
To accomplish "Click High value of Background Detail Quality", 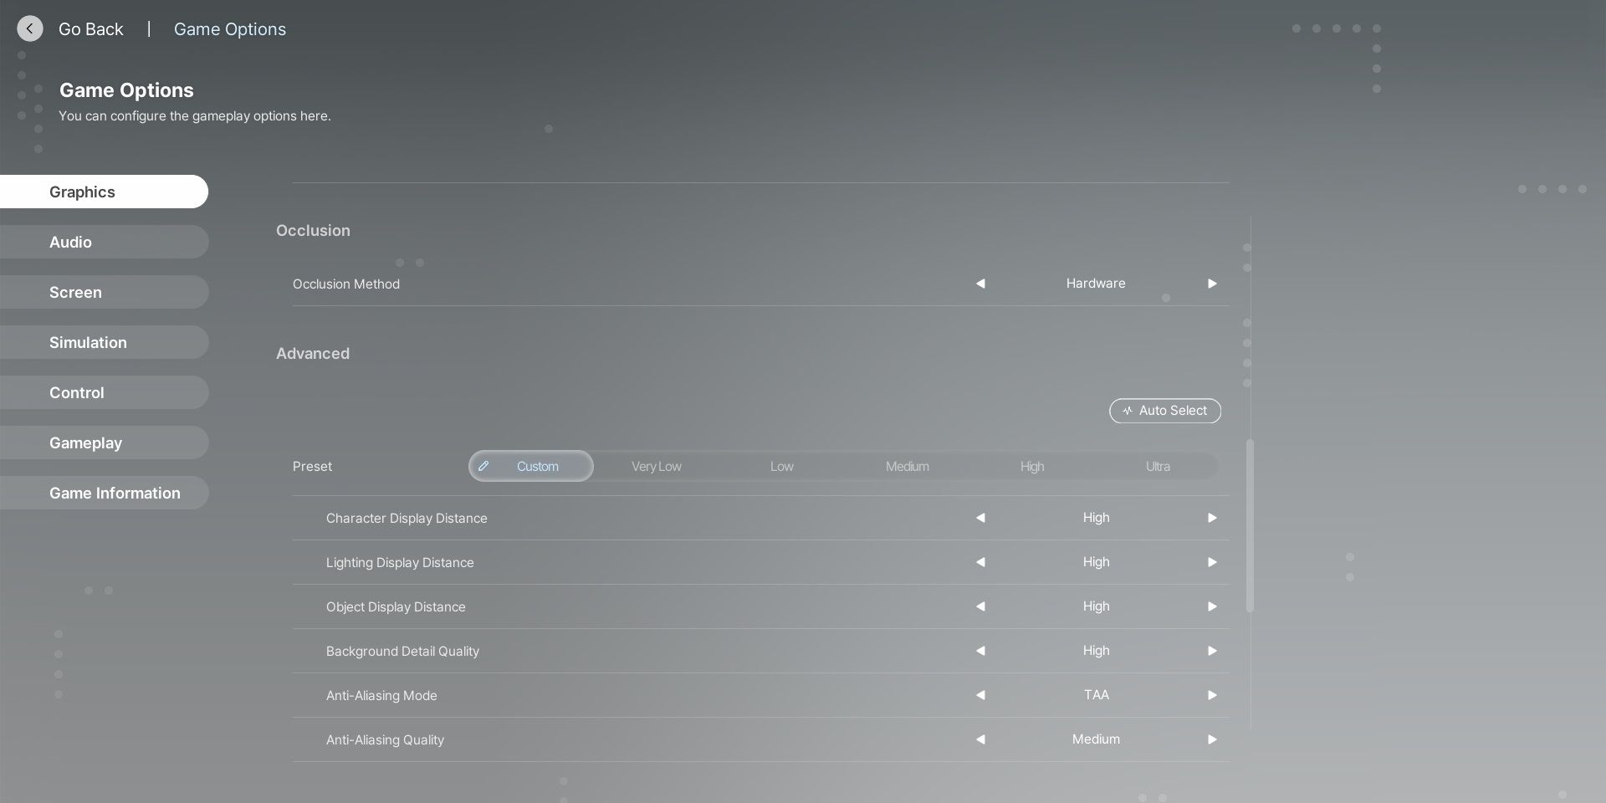I will pos(1096,651).
